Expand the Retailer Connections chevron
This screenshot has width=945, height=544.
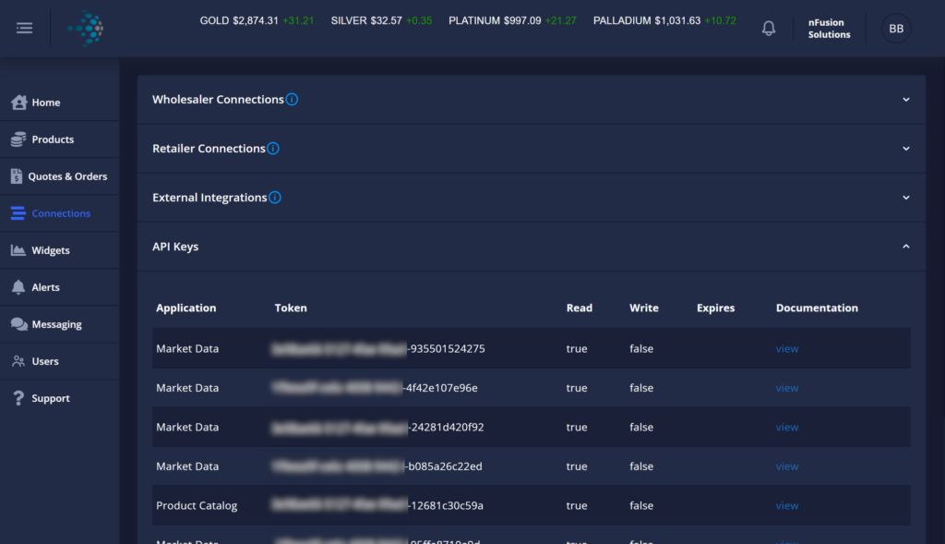coord(906,149)
